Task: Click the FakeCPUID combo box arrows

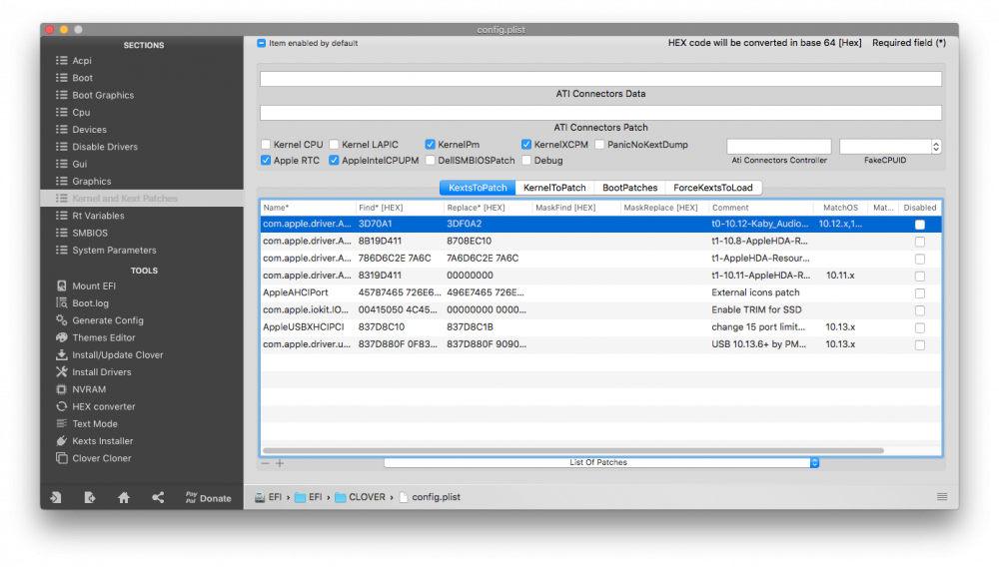Action: (x=935, y=147)
